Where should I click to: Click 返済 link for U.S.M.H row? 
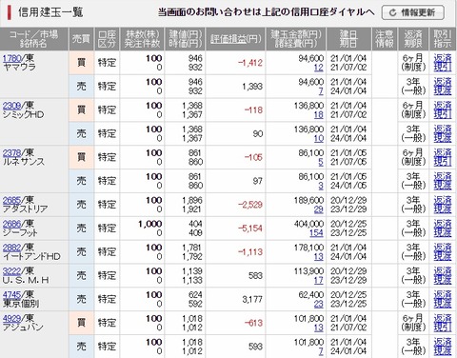click(x=443, y=271)
